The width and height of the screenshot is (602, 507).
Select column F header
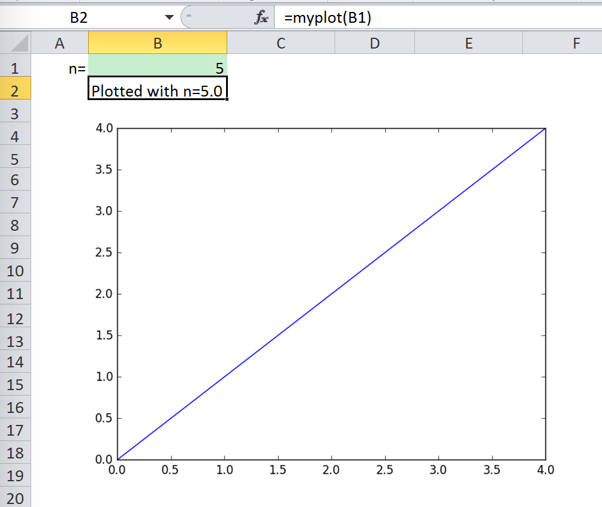point(562,43)
